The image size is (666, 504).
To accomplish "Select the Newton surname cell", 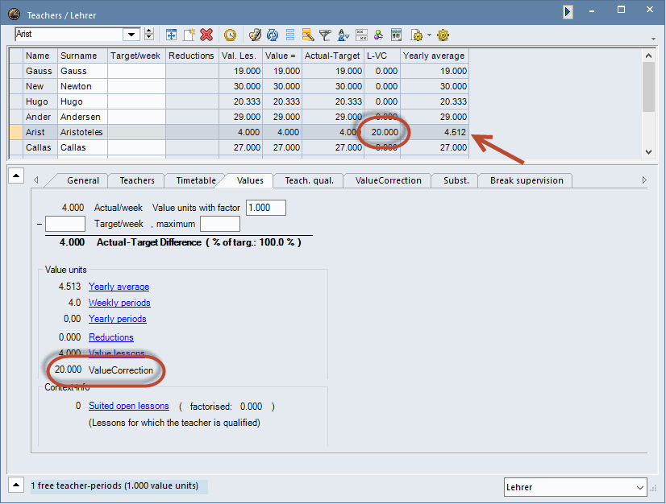I will pyautogui.click(x=82, y=86).
